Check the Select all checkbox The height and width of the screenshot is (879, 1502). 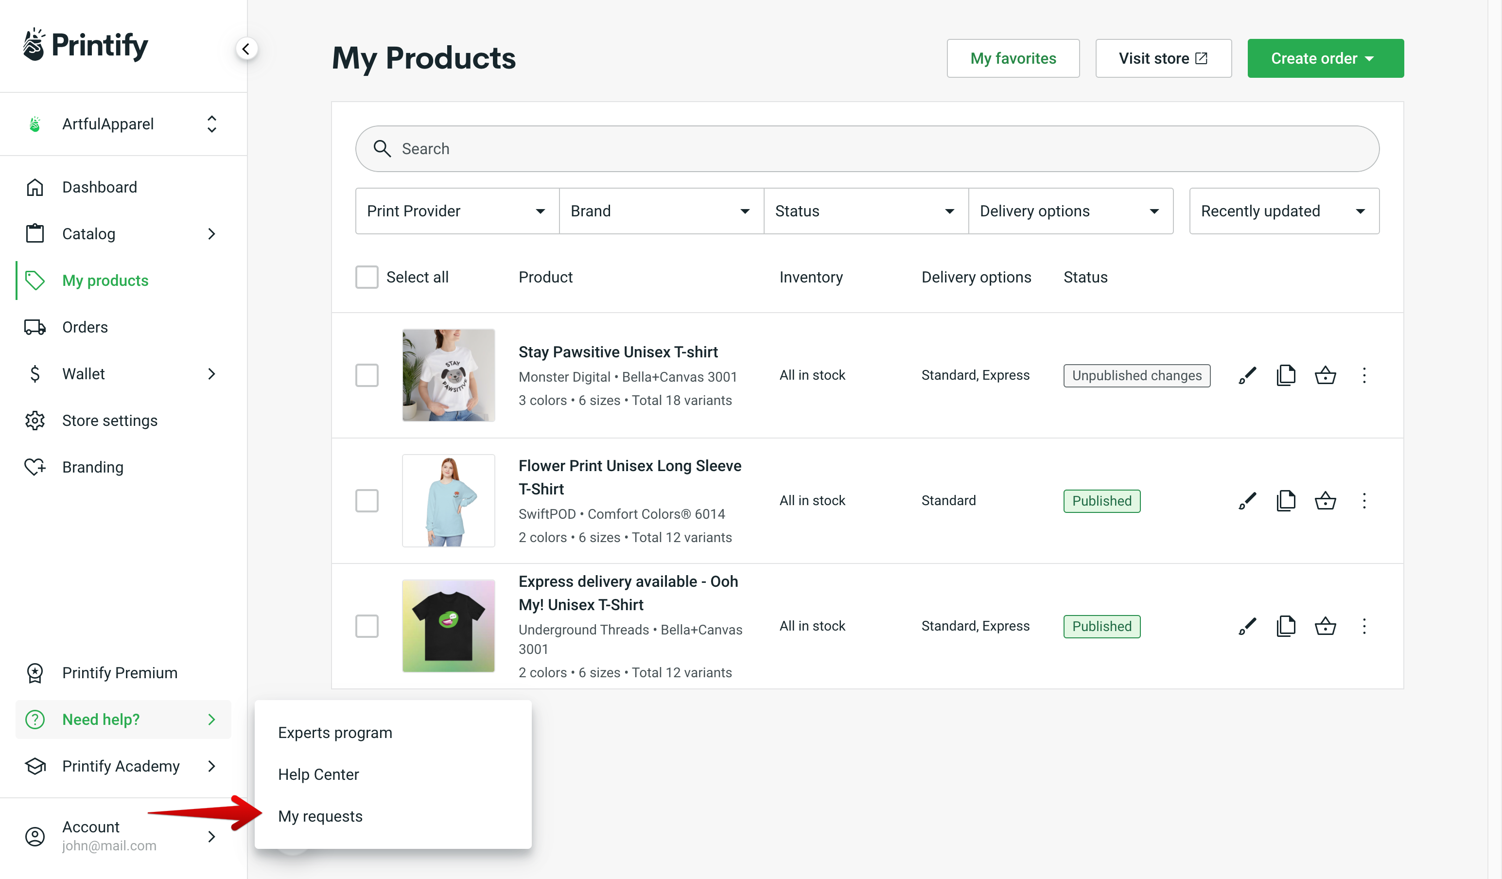(x=367, y=277)
